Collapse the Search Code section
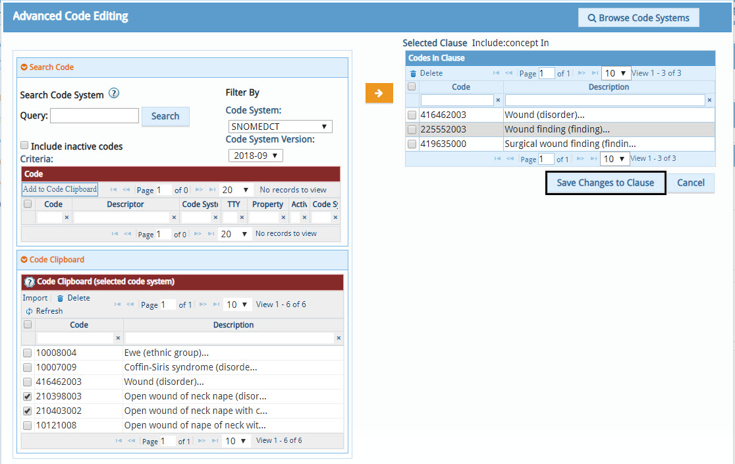 coord(24,67)
